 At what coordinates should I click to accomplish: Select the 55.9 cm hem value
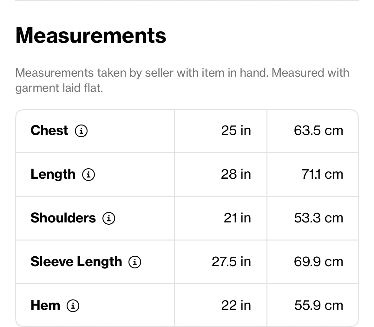pyautogui.click(x=318, y=305)
